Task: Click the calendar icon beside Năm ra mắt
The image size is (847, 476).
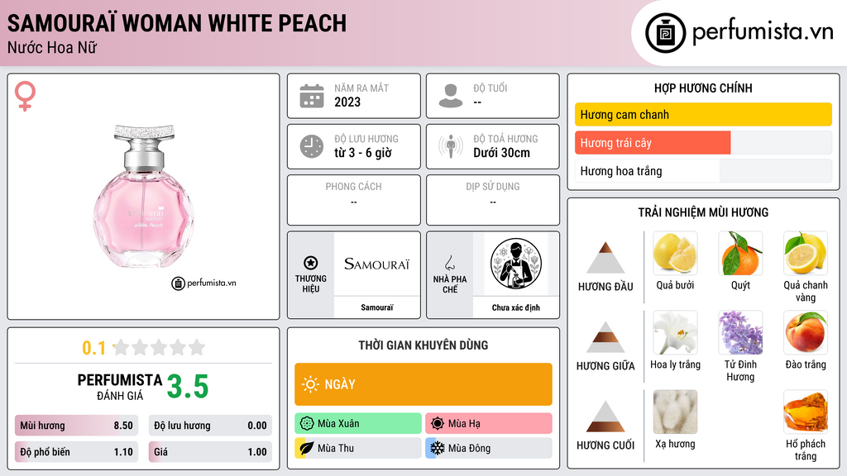Action: click(x=312, y=96)
